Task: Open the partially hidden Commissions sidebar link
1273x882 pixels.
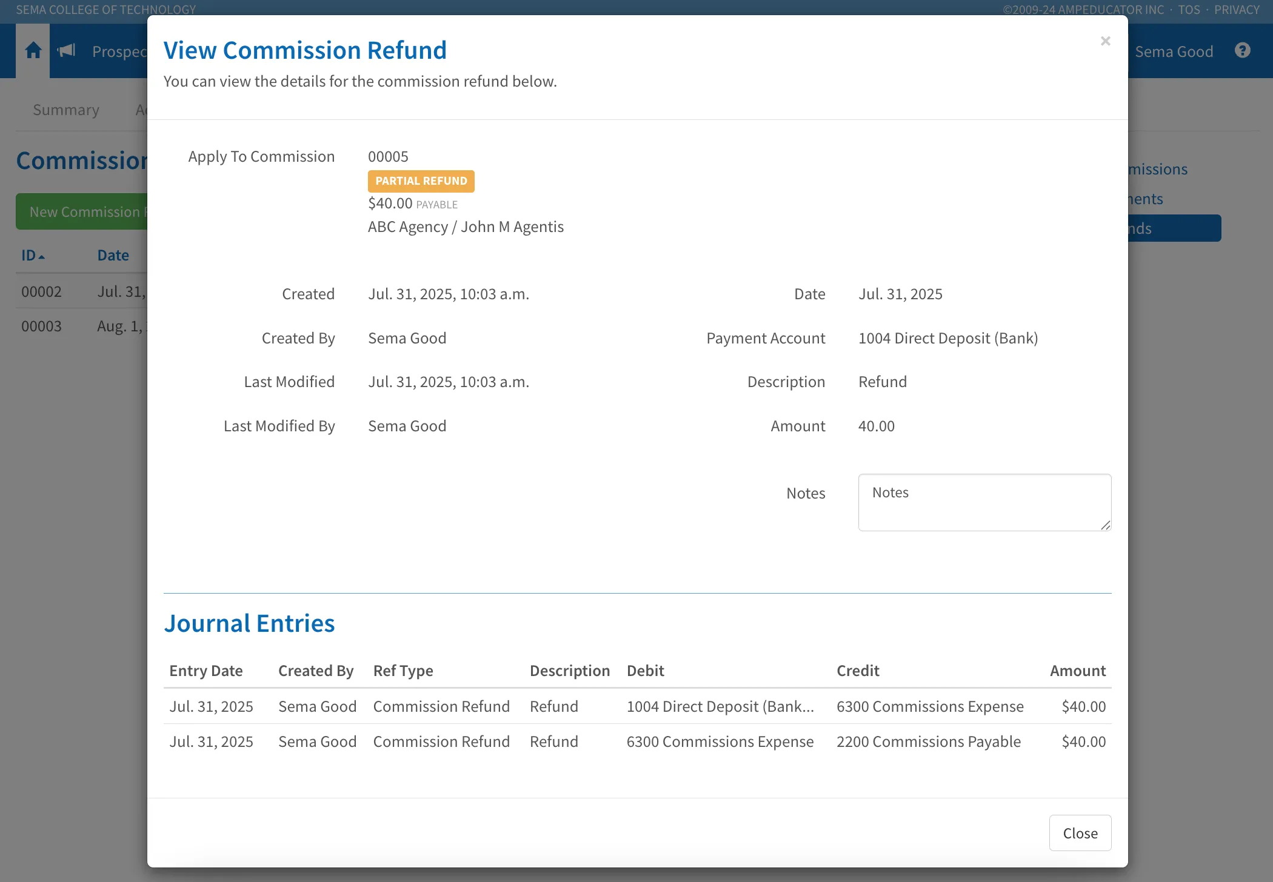Action: tap(1158, 169)
